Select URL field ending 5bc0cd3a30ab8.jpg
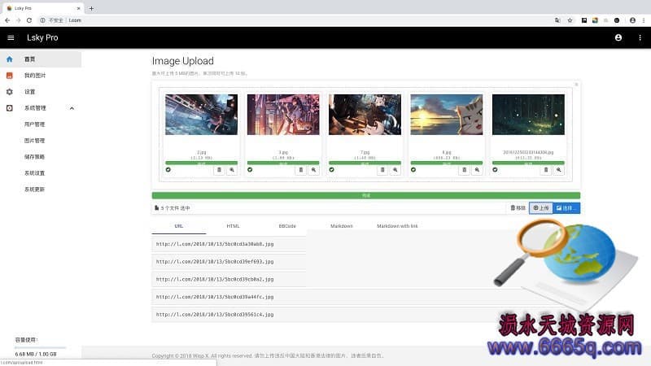 coord(229,244)
